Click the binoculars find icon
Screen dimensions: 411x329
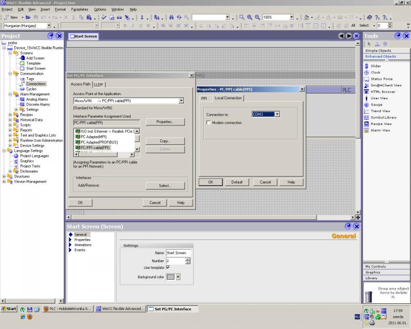point(171,17)
